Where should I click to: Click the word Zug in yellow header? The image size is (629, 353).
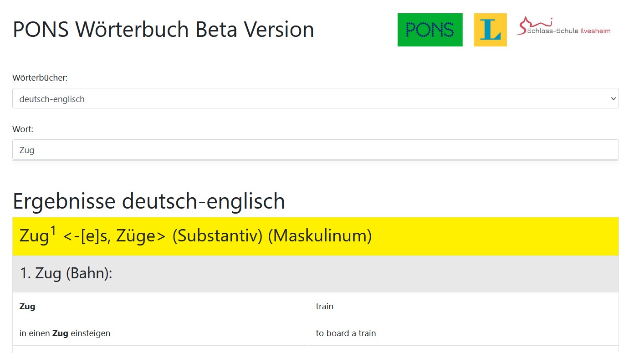point(34,237)
